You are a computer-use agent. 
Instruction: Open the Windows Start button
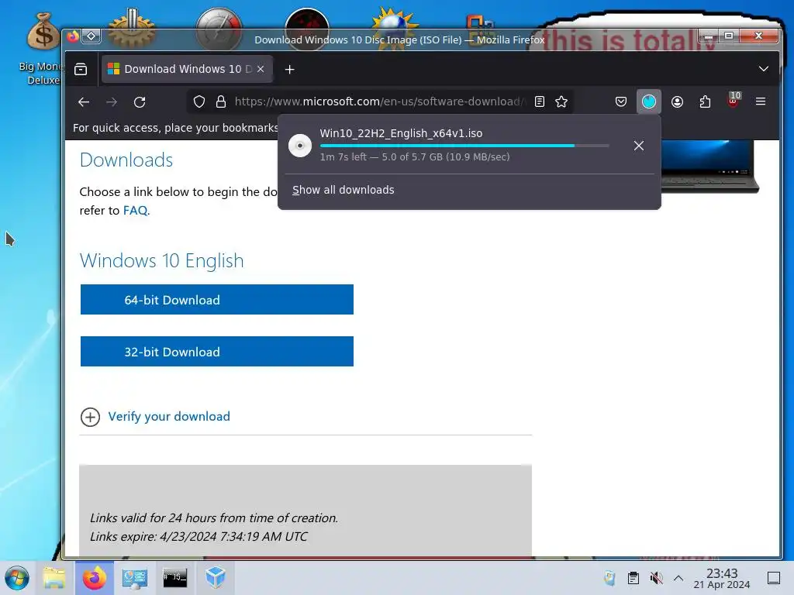click(17, 578)
